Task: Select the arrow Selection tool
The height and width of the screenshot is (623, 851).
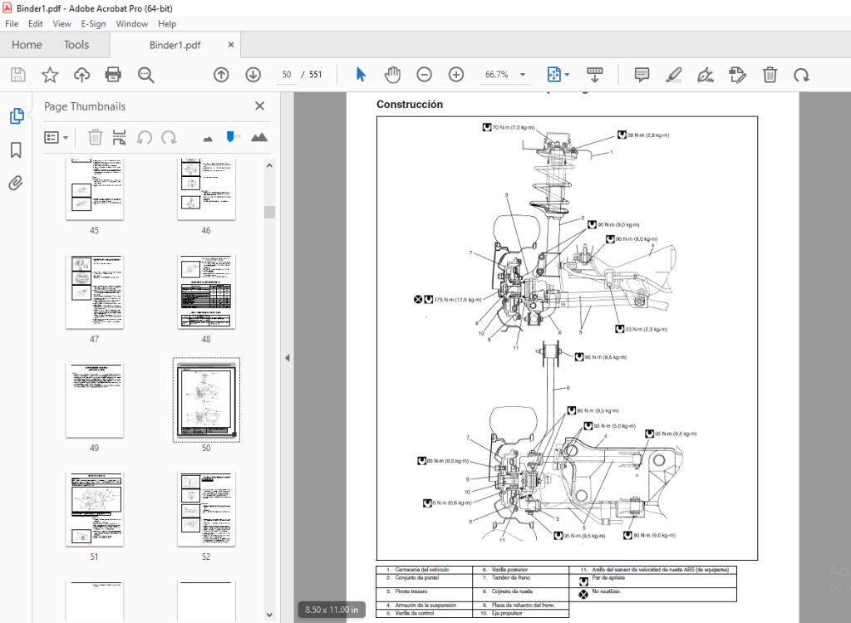Action: tap(361, 75)
